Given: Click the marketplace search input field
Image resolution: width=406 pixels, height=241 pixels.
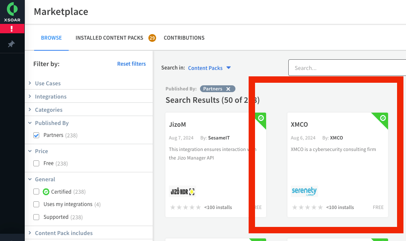Looking at the screenshot, I should pos(348,68).
